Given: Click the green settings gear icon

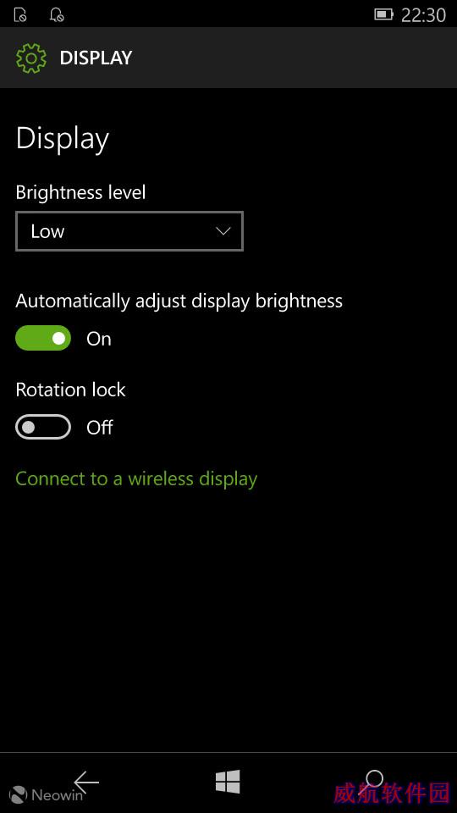Looking at the screenshot, I should pos(31,58).
